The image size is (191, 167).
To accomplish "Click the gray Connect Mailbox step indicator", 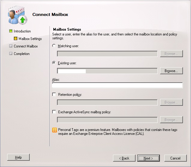I will tap(11, 46).
